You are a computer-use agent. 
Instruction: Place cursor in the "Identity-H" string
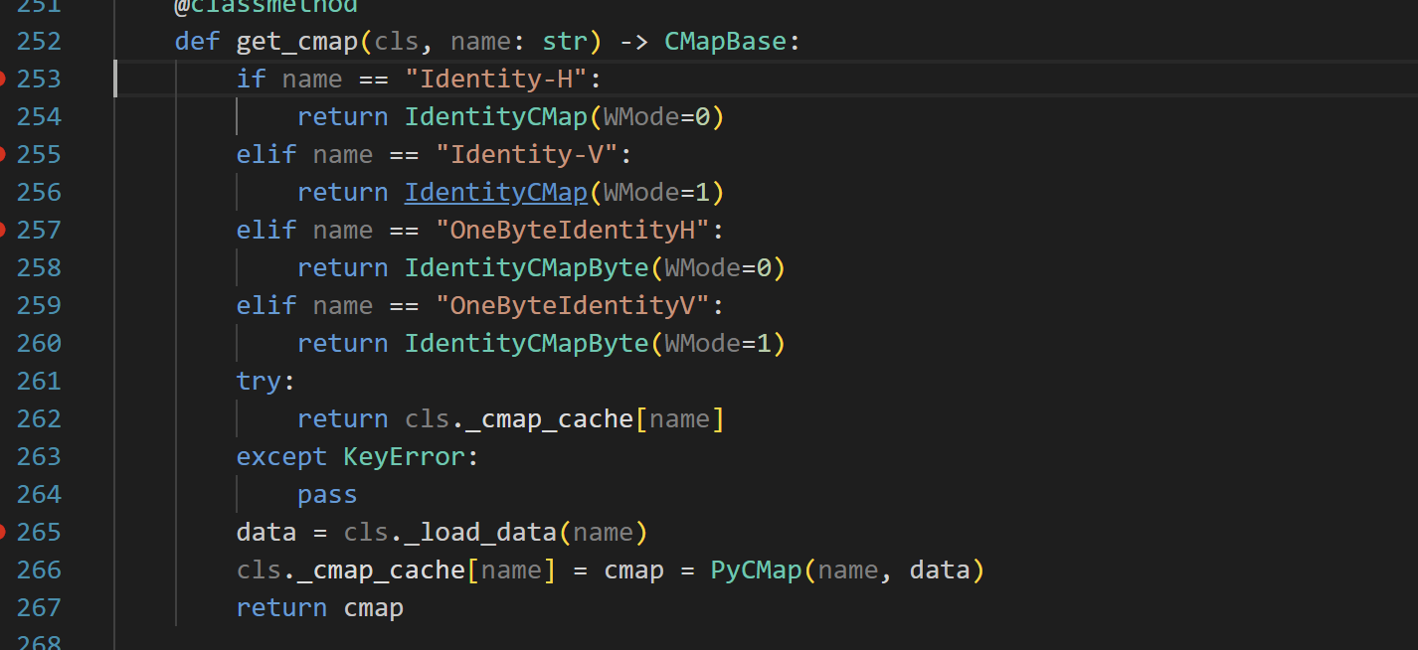(x=503, y=80)
